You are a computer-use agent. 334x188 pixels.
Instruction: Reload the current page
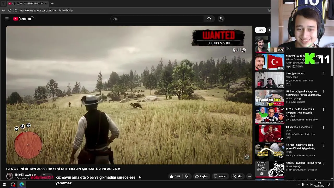[x=10, y=10]
